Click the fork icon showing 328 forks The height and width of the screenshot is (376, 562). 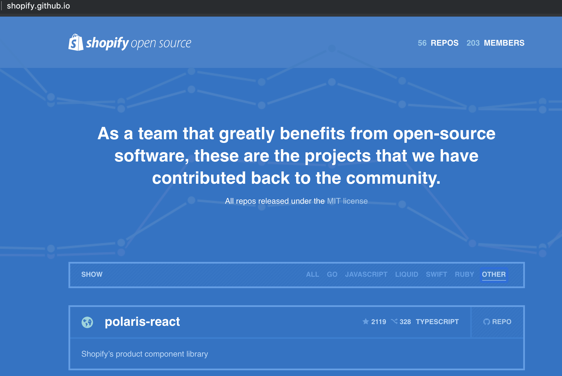(395, 322)
